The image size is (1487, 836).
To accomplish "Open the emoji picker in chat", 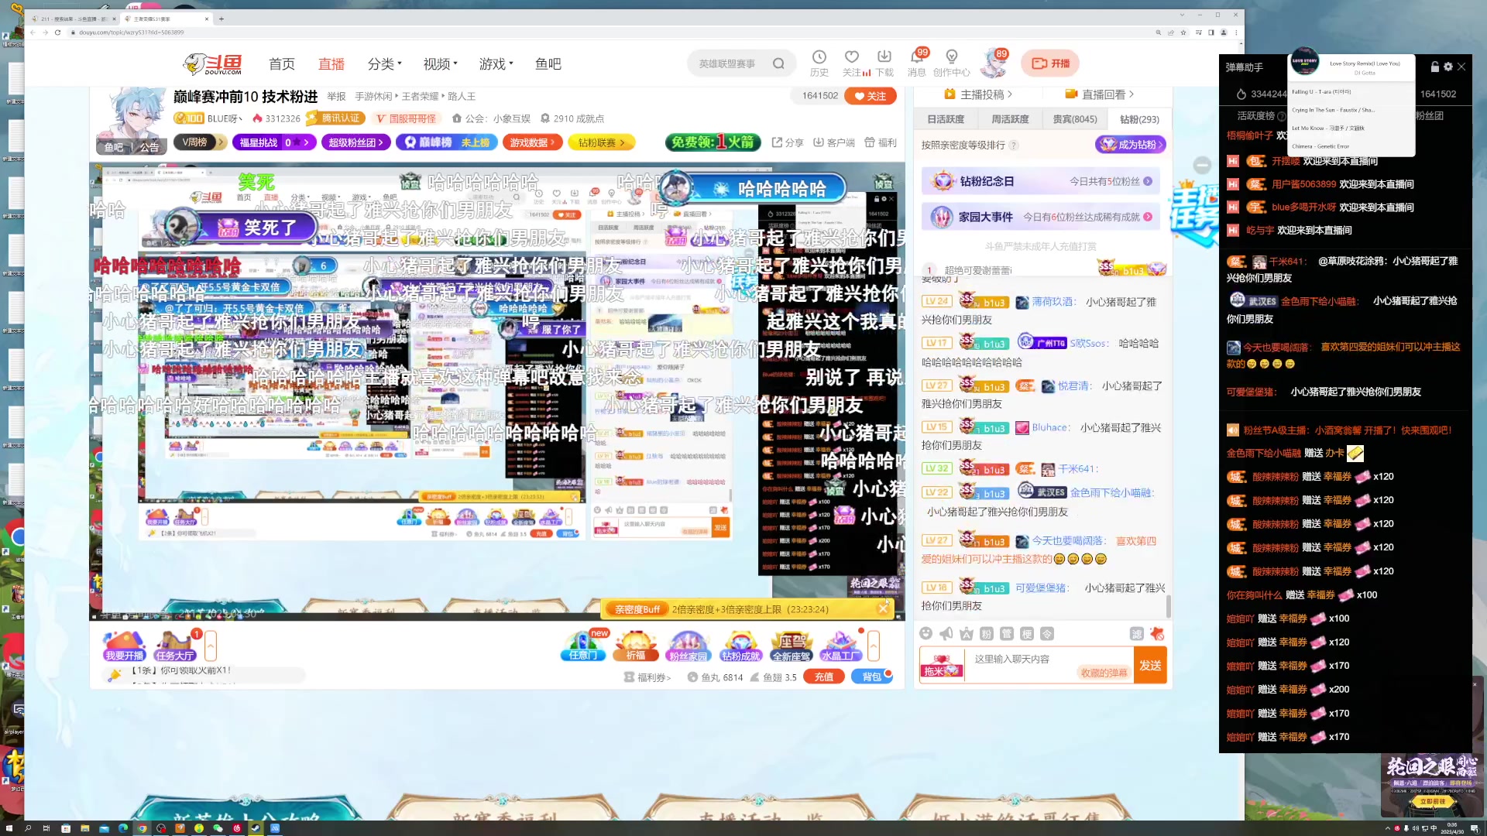I will [x=926, y=634].
